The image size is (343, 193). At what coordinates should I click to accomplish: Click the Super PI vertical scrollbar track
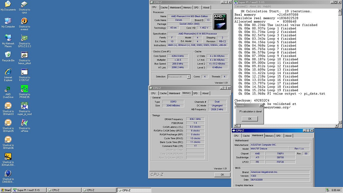pyautogui.click(x=340, y=67)
